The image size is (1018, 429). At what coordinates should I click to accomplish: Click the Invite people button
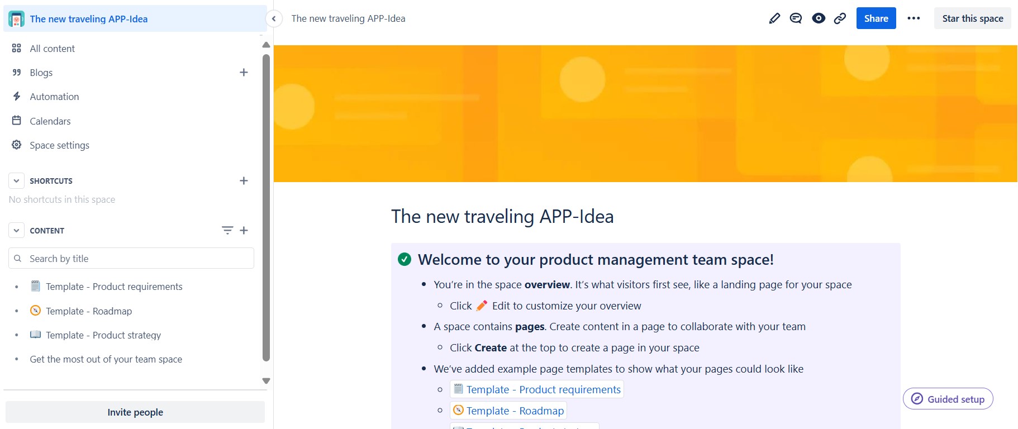pos(135,412)
